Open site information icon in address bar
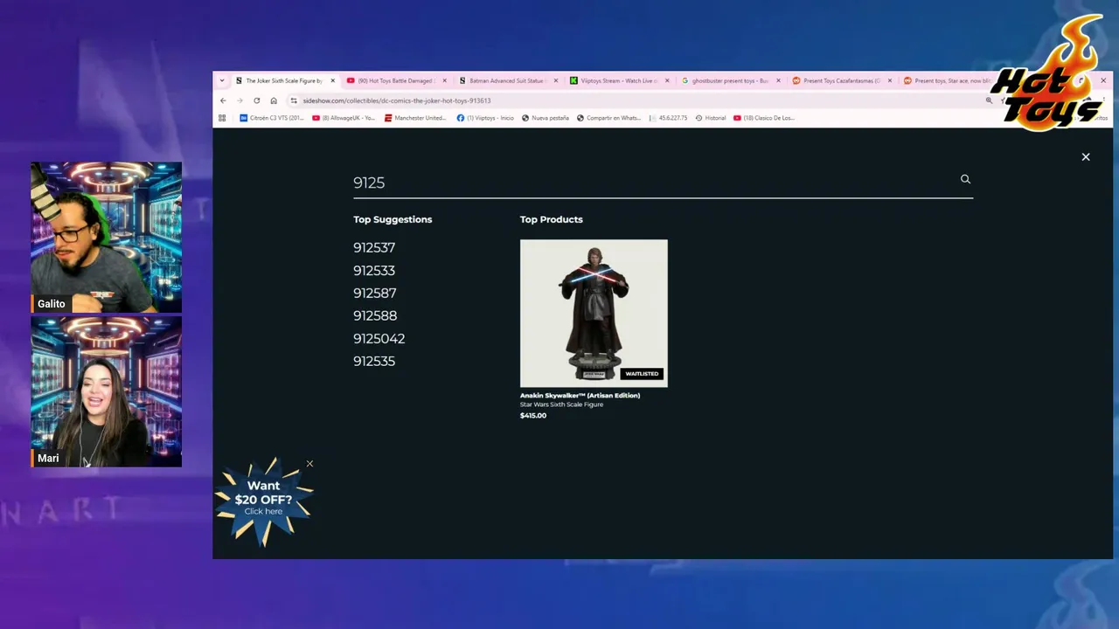Screen dimensions: 1119x629 pos(294,100)
